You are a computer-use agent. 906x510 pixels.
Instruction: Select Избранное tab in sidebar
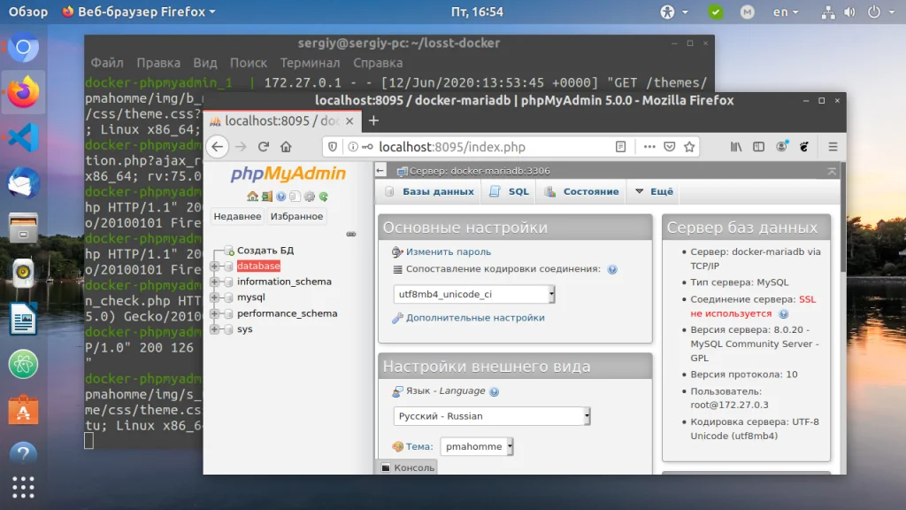(297, 216)
